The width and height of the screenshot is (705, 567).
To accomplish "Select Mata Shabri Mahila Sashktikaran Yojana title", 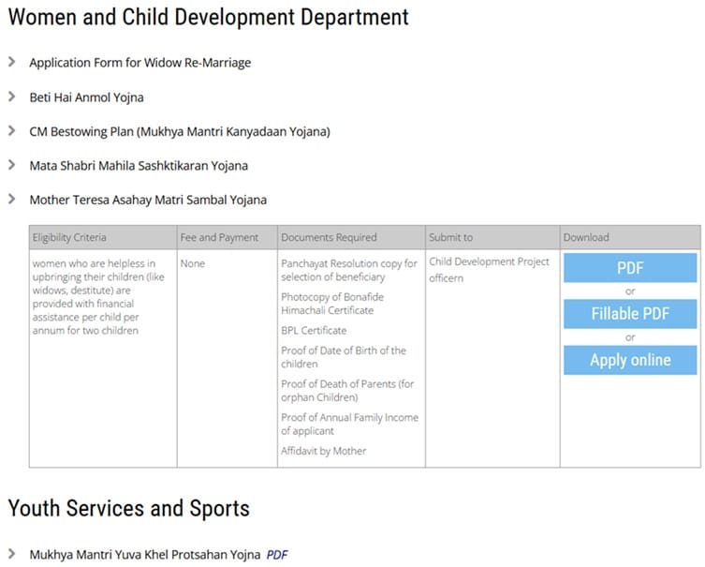I will coord(139,166).
